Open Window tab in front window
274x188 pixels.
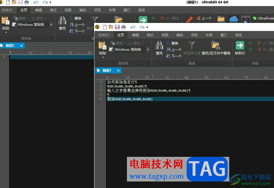[224, 35]
